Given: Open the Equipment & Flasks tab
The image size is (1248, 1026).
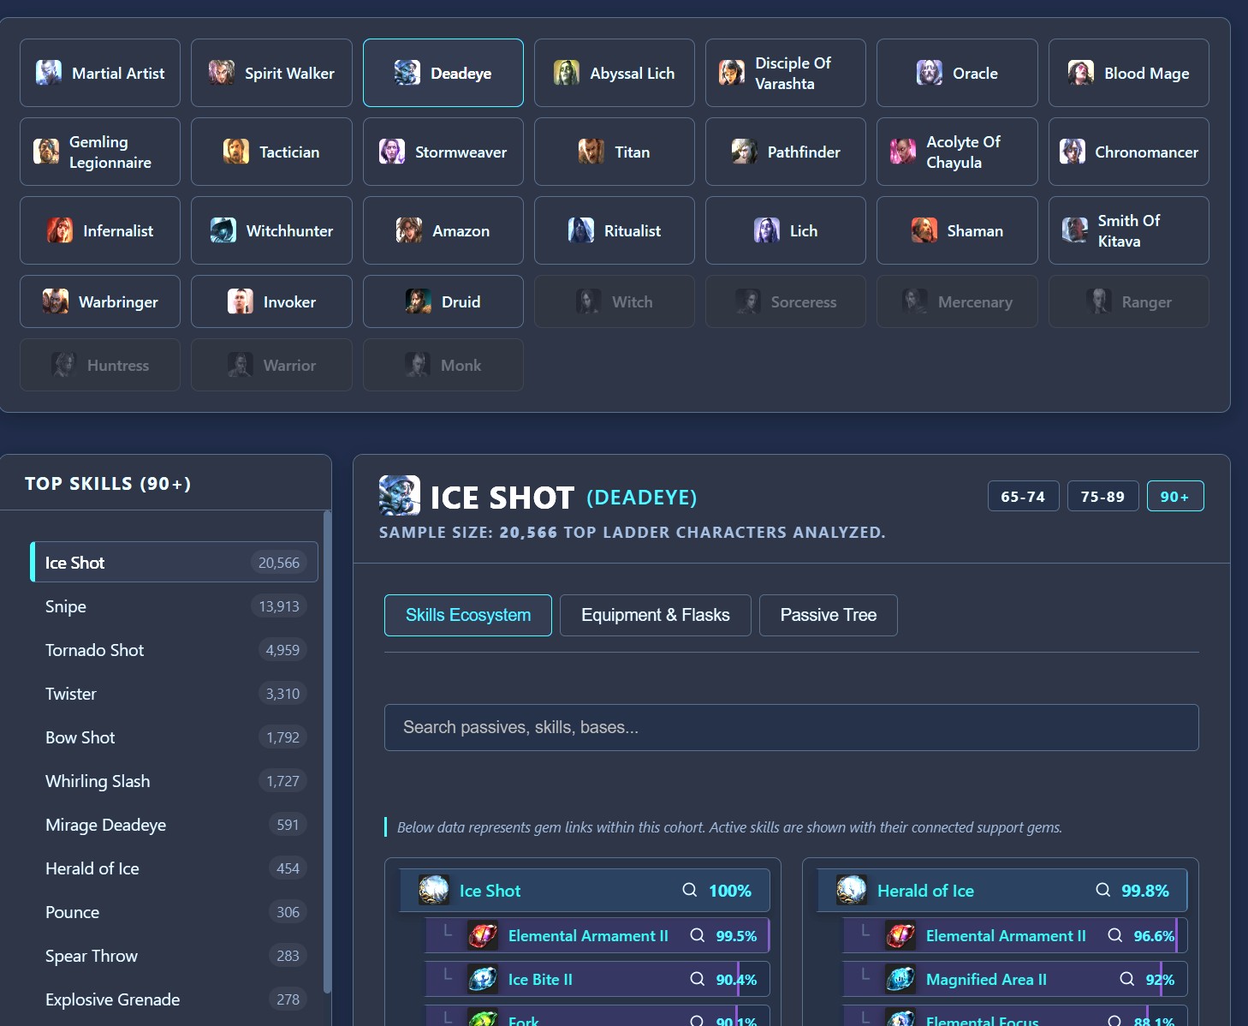Looking at the screenshot, I should pos(656,615).
